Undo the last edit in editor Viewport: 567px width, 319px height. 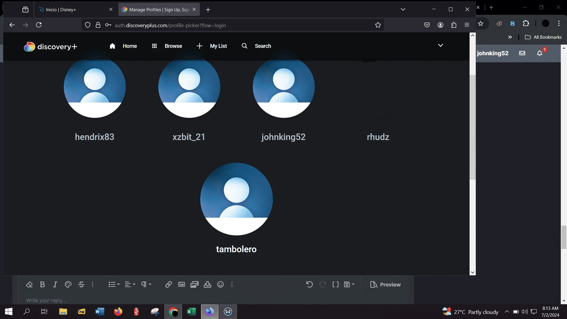coord(309,284)
